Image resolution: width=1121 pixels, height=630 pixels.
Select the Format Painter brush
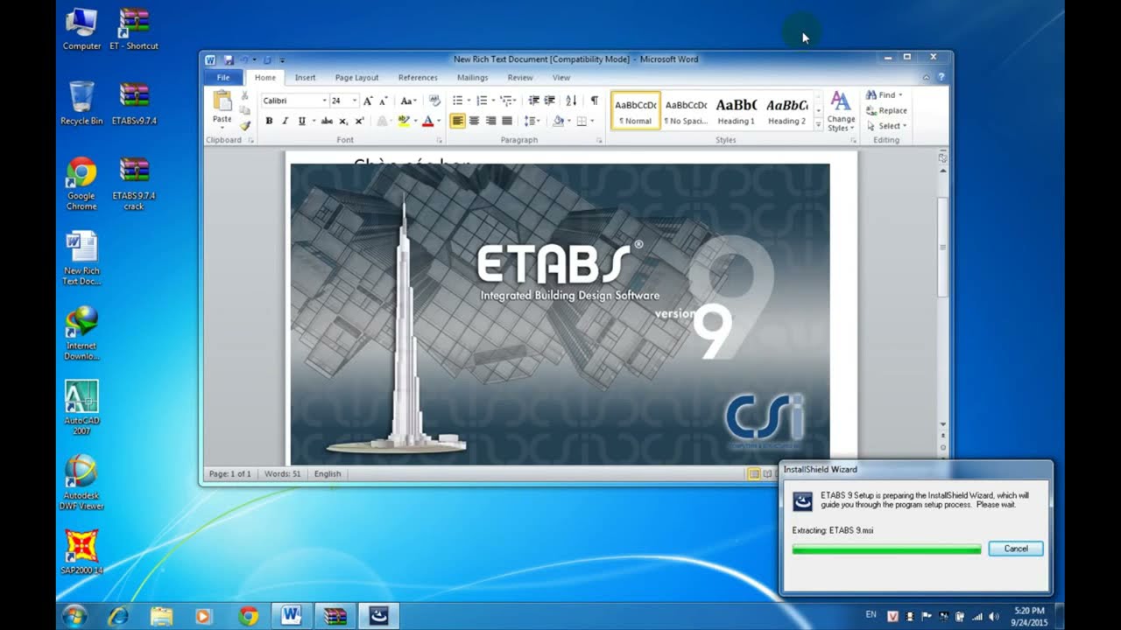[x=245, y=125]
